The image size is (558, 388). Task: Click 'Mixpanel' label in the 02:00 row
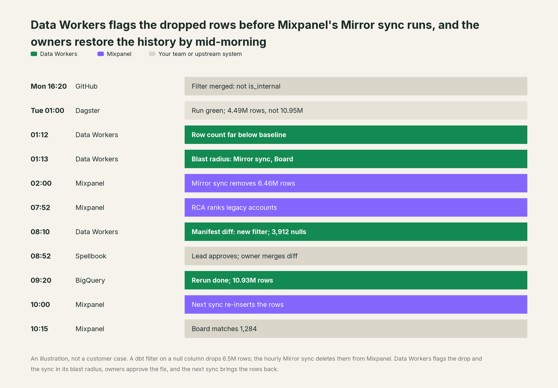pyautogui.click(x=90, y=183)
